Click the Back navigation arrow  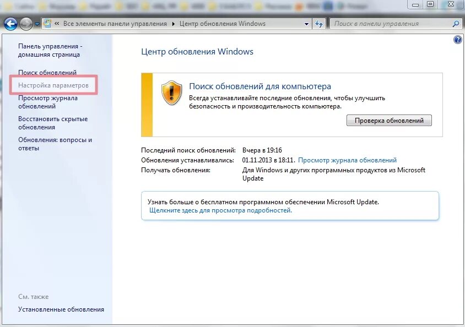(11, 24)
